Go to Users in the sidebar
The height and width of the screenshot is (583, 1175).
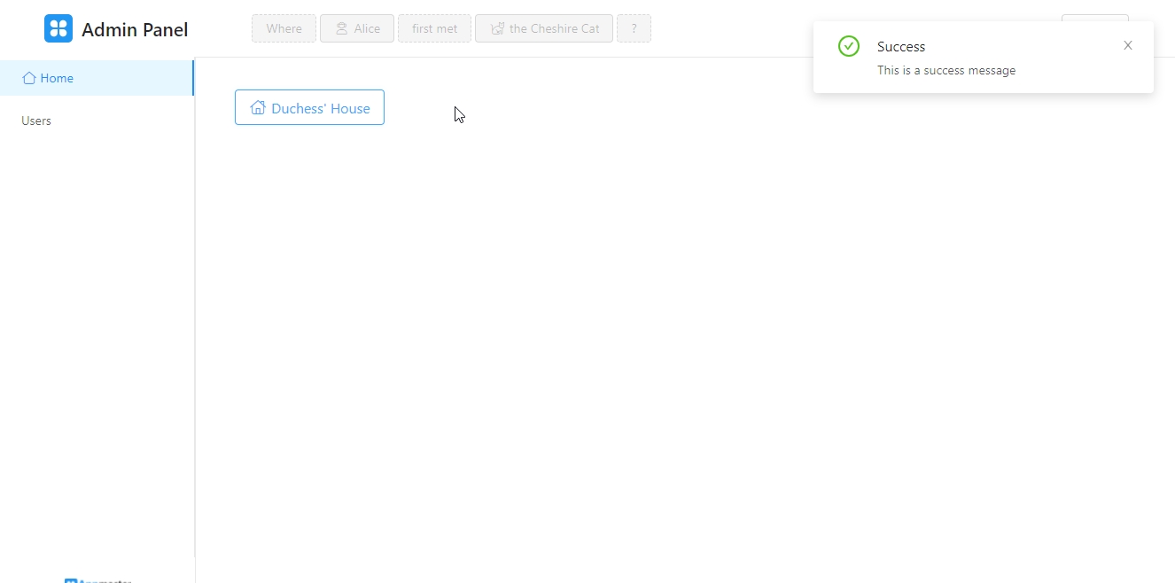tap(36, 120)
